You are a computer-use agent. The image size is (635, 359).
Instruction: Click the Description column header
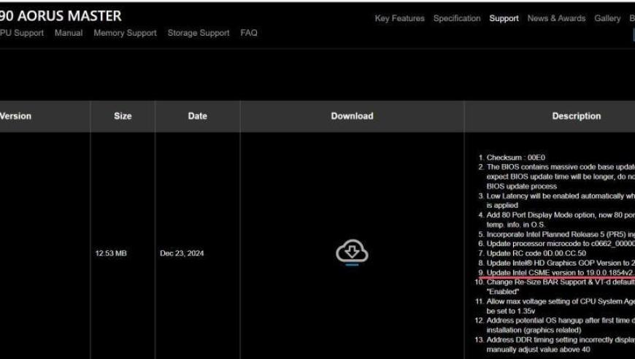pos(577,116)
